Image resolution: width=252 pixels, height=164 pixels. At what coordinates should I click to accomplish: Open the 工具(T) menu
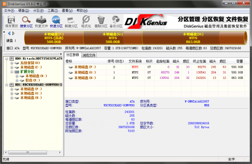point(53,11)
